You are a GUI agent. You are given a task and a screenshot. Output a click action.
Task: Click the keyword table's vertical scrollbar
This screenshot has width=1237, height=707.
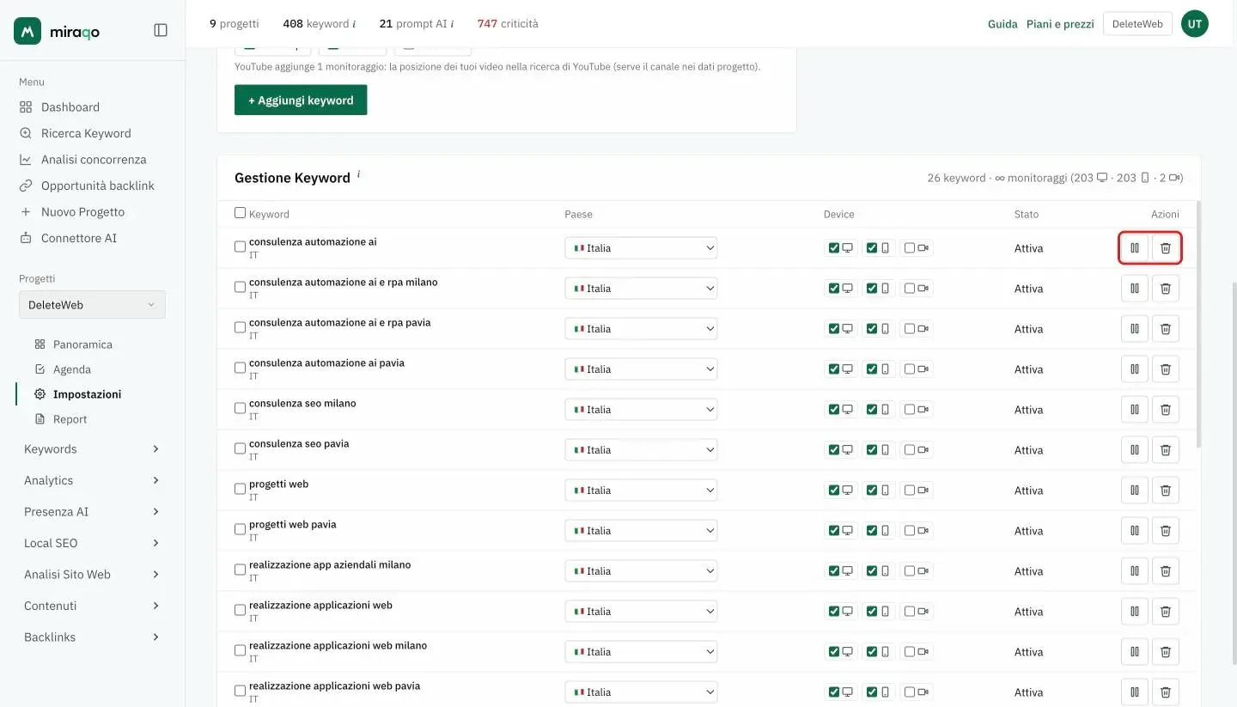[1198, 325]
